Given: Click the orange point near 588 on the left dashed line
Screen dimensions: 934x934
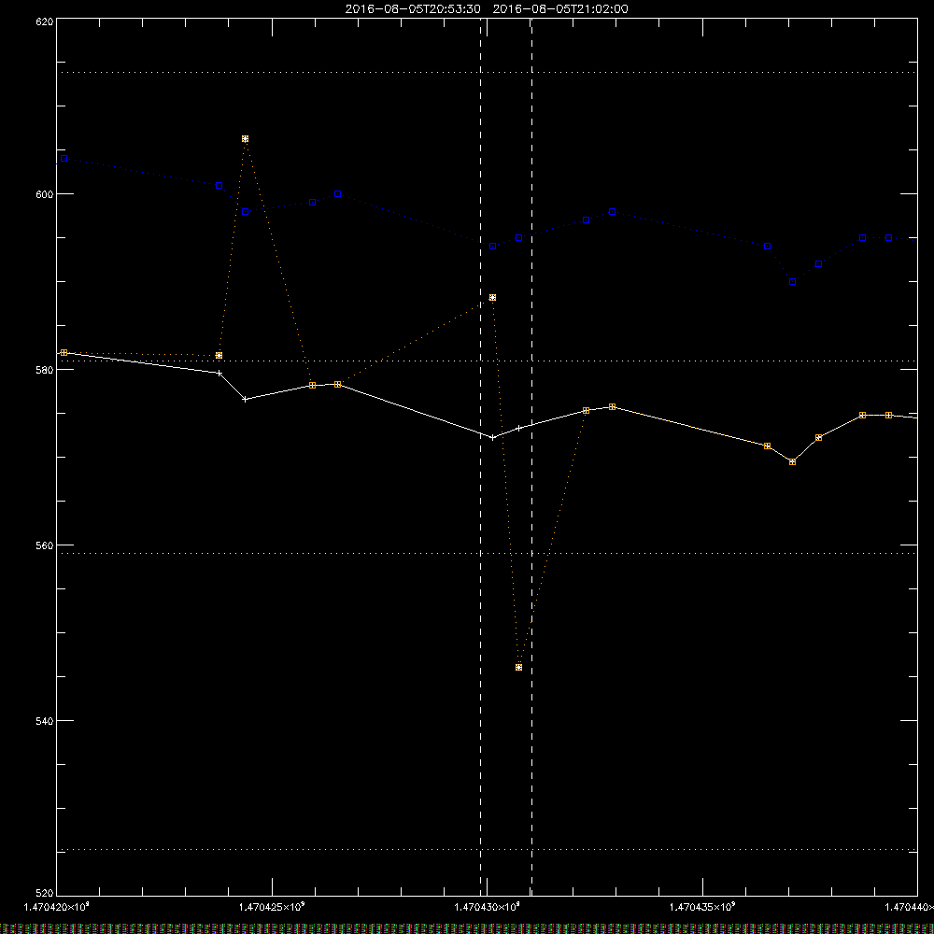Looking at the screenshot, I should pos(492,297).
